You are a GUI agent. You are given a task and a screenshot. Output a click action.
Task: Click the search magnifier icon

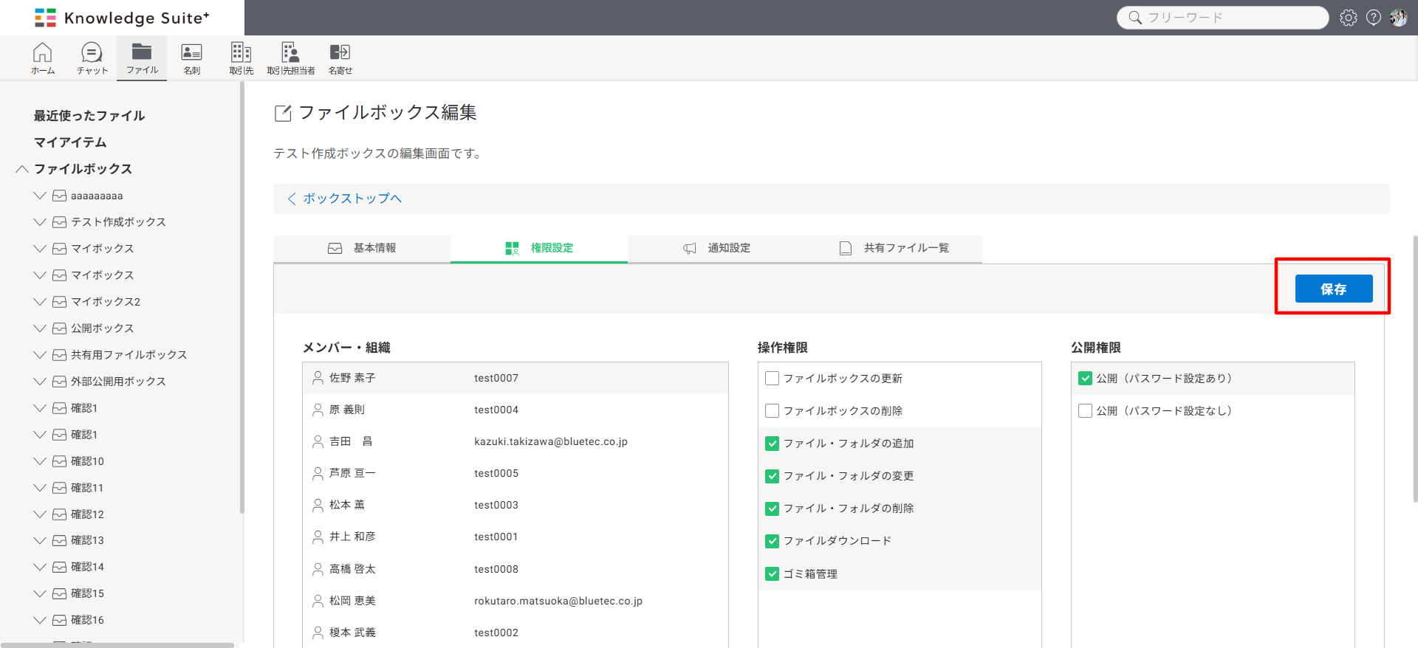point(1135,18)
